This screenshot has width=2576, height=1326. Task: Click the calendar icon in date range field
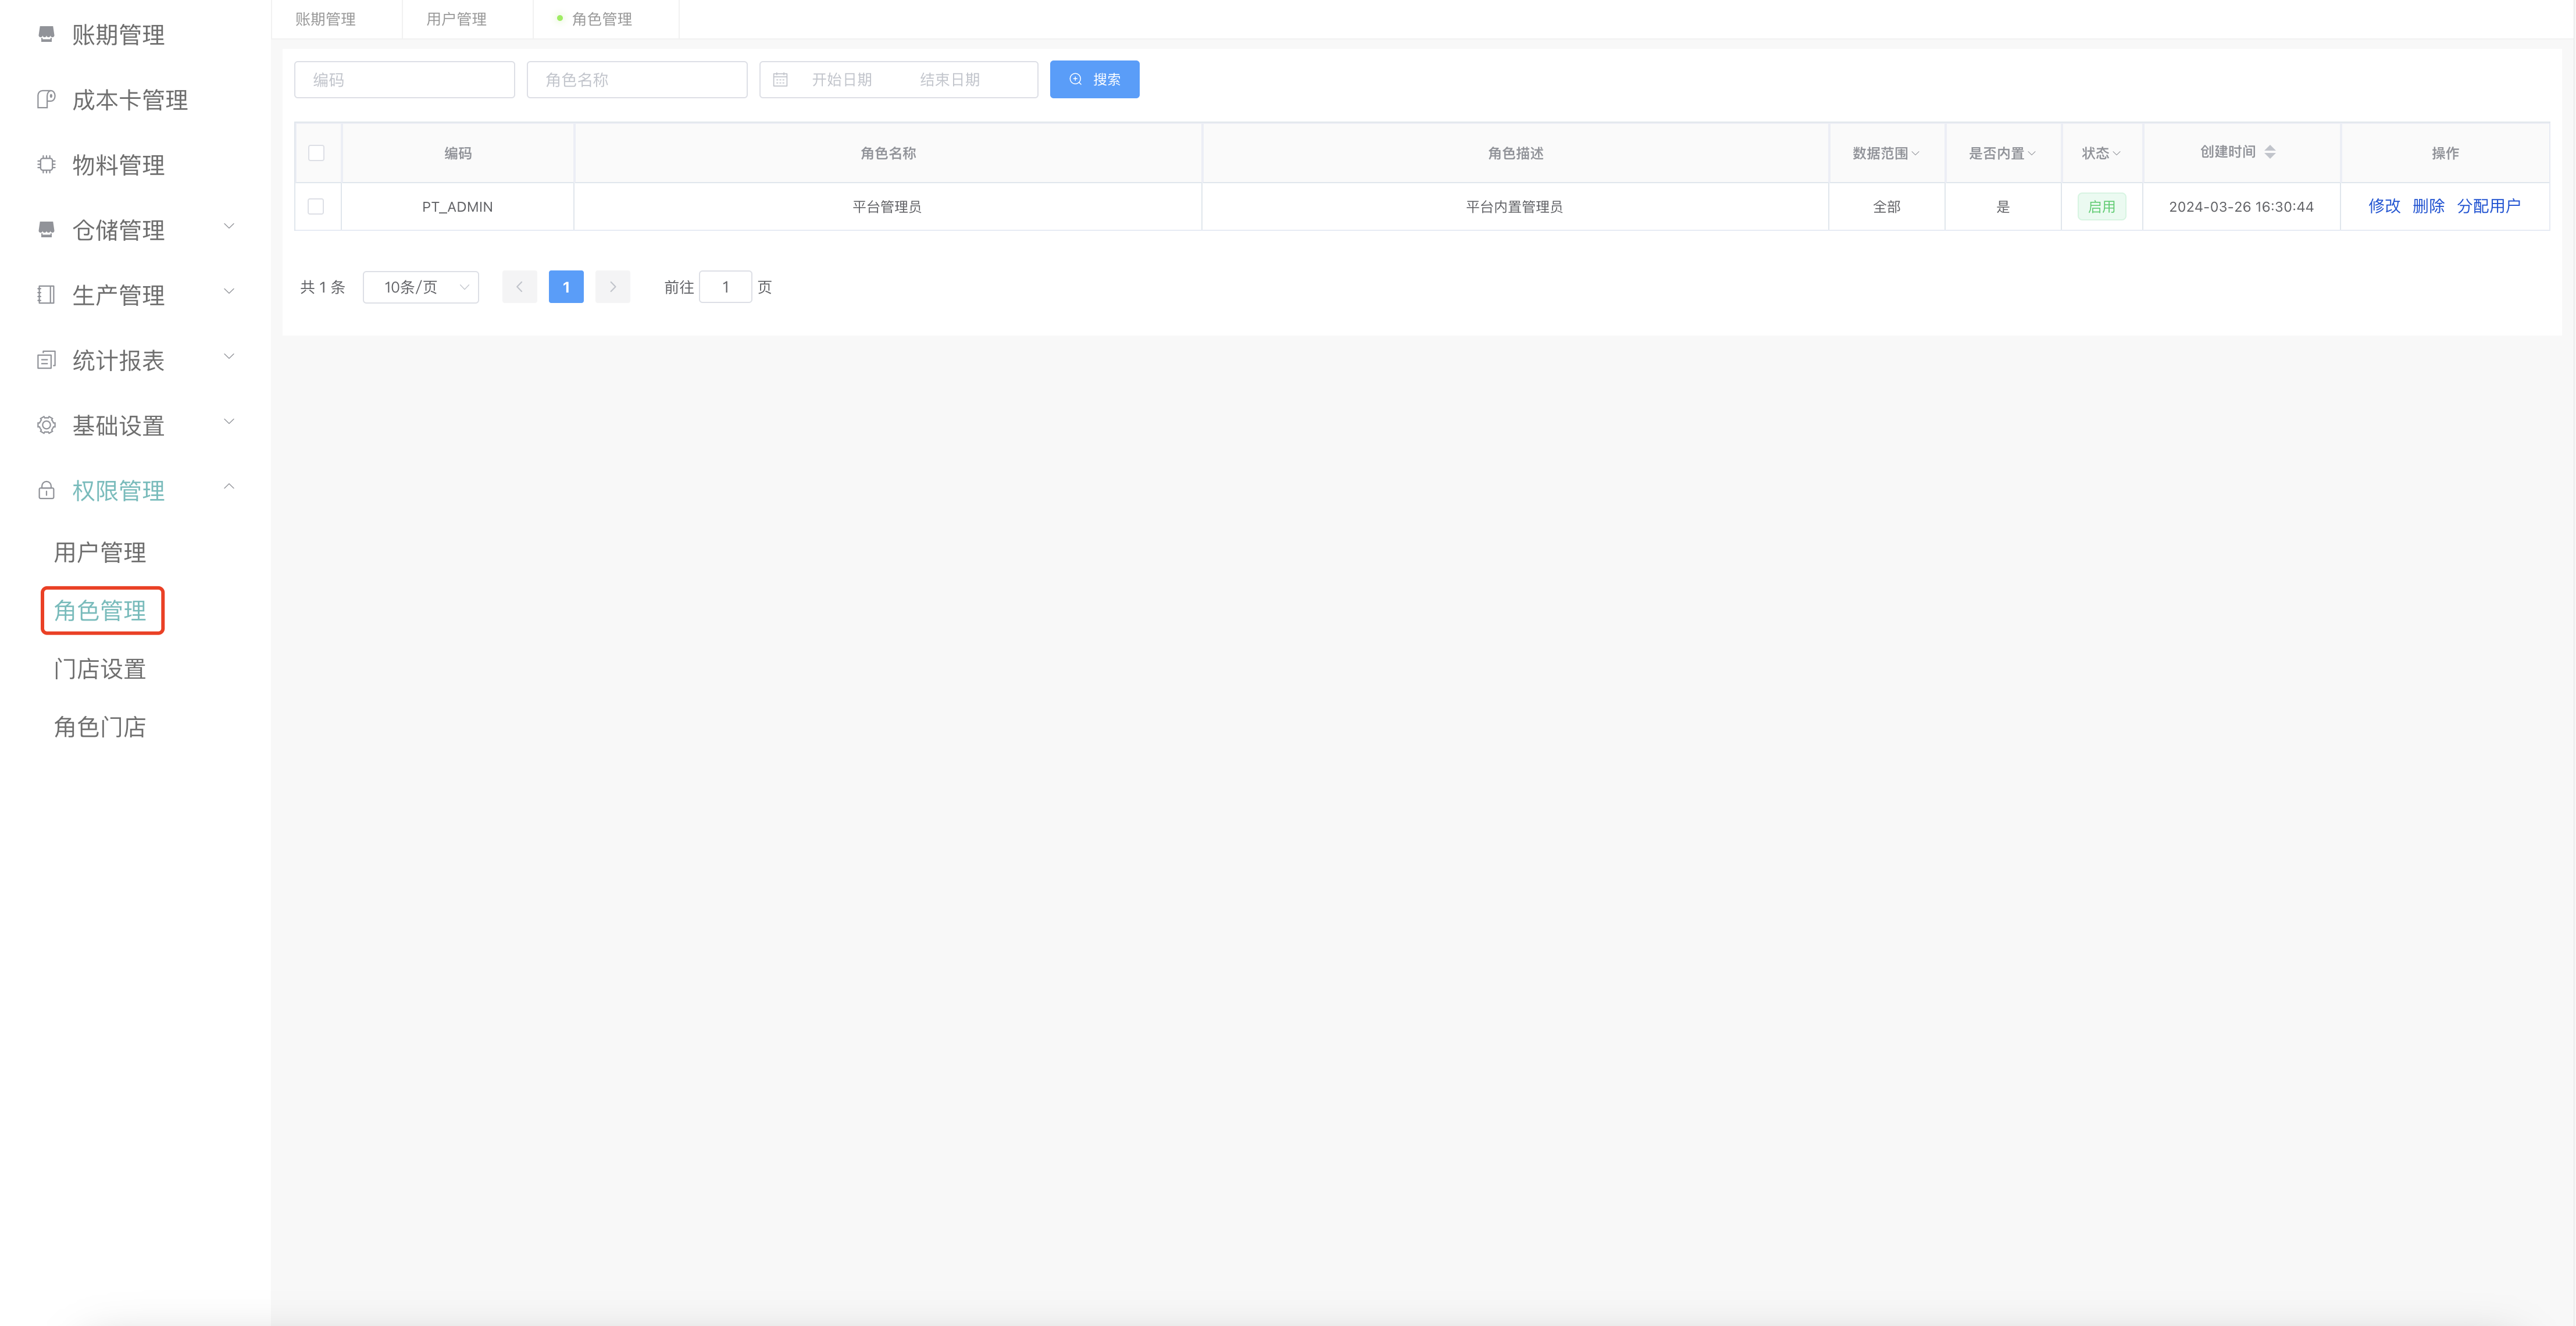point(780,80)
